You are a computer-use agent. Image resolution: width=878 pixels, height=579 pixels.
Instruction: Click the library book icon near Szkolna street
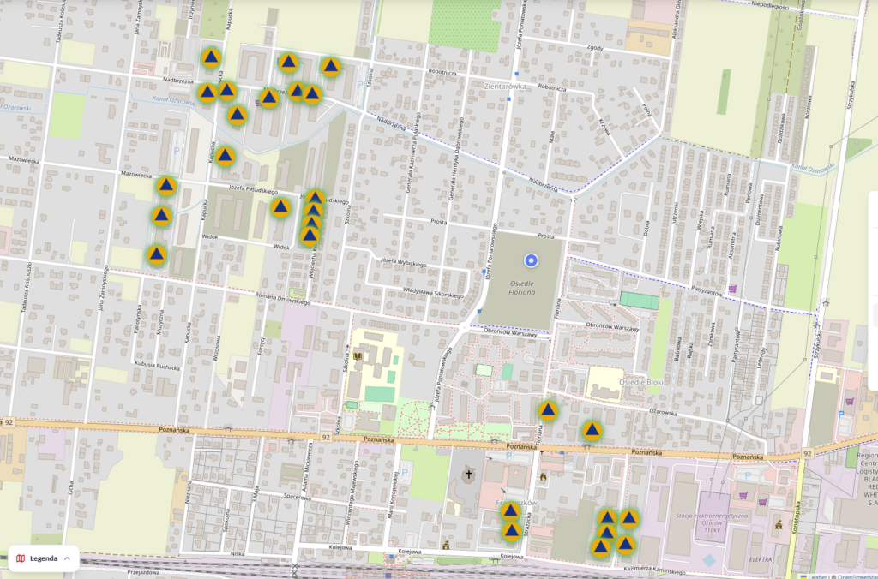click(x=358, y=355)
